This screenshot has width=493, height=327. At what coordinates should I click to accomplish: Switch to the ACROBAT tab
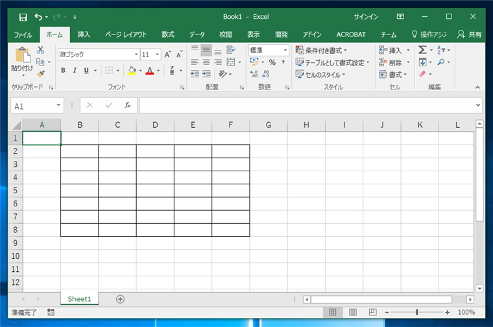coord(351,34)
